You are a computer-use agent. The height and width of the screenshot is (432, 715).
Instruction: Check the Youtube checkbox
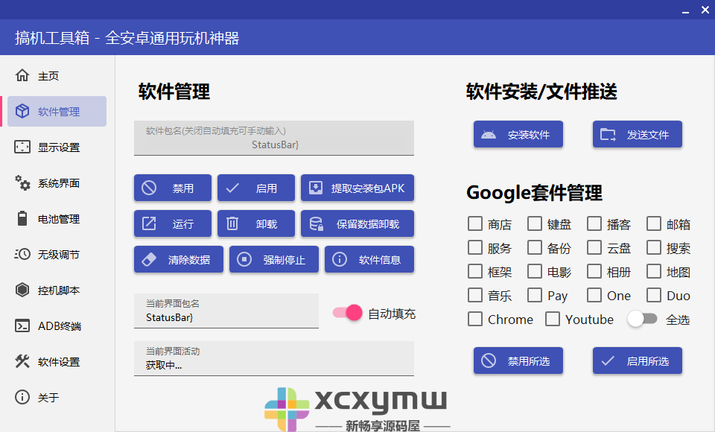pos(553,319)
